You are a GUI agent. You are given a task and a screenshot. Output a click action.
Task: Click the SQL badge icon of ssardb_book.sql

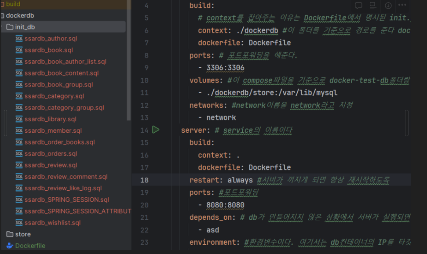pyautogui.click(x=18, y=50)
